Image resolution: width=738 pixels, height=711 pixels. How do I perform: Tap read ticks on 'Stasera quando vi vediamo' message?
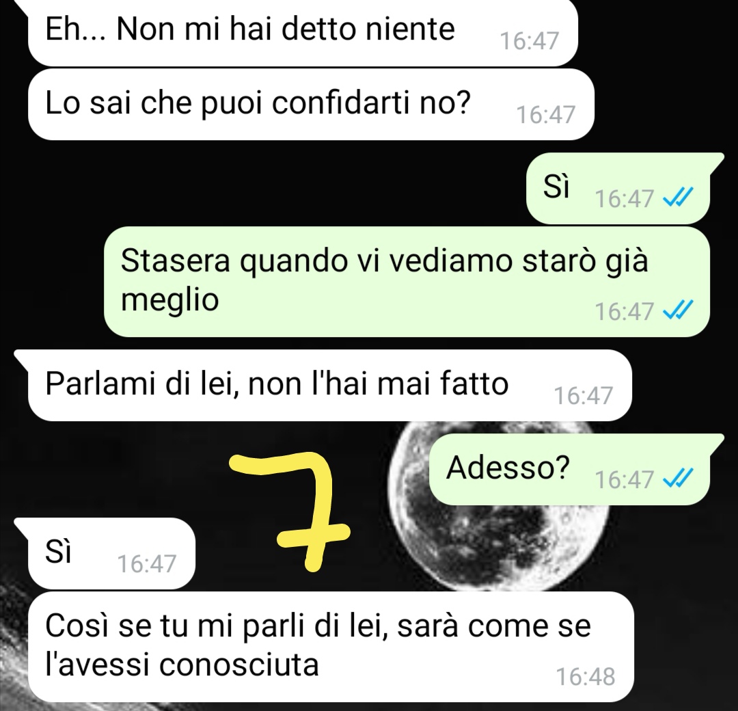coord(677,310)
